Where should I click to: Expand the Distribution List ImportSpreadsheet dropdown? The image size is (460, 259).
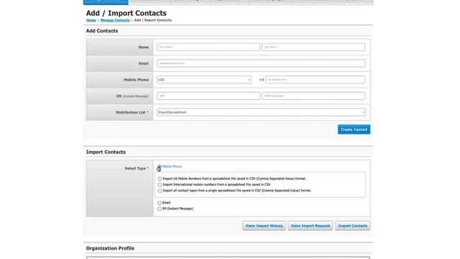pyautogui.click(x=261, y=112)
